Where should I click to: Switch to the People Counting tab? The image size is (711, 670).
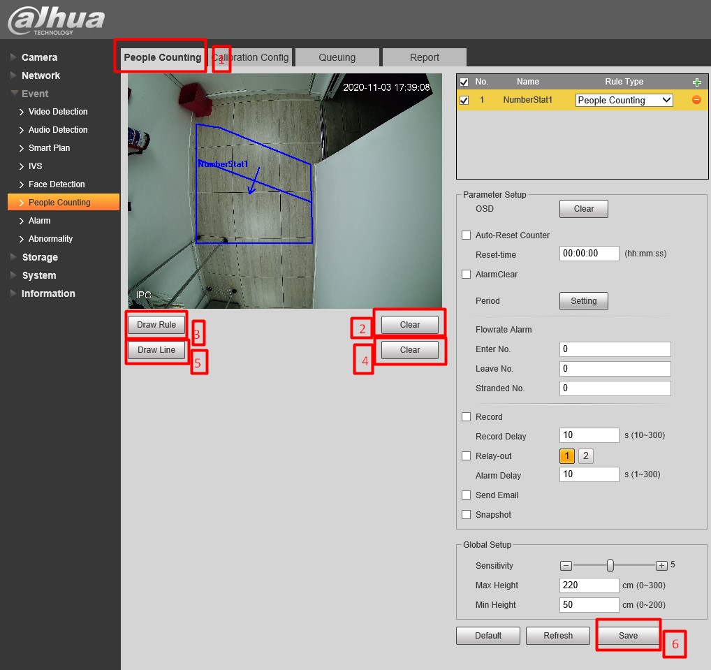point(162,57)
